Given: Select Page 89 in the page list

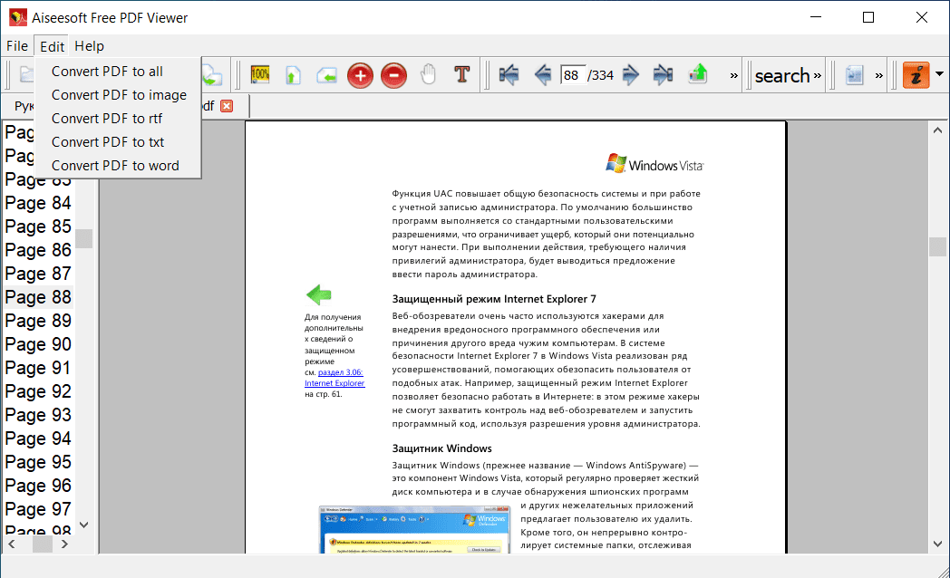Looking at the screenshot, I should tap(38, 321).
